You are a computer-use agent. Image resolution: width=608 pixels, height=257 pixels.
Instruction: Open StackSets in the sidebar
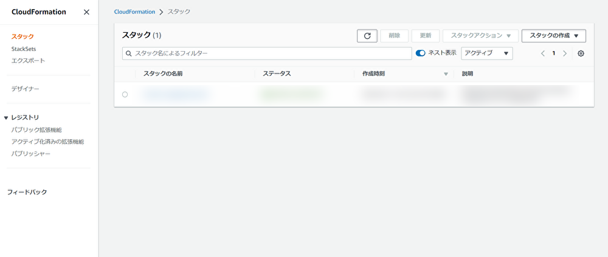(24, 49)
